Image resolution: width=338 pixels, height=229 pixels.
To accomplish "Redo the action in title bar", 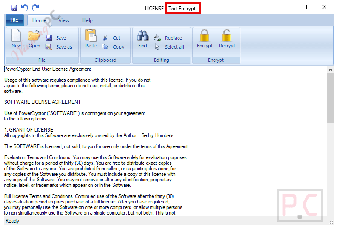I will tap(35, 8).
